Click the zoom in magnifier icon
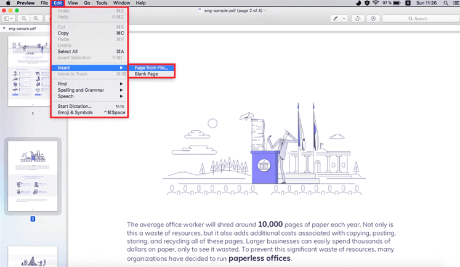 36,18
